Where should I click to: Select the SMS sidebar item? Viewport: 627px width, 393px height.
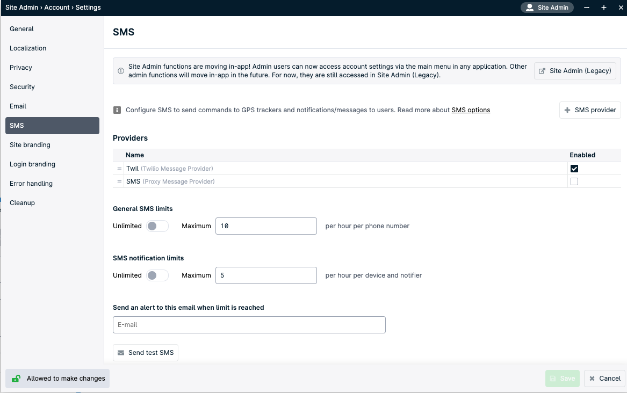pos(52,126)
